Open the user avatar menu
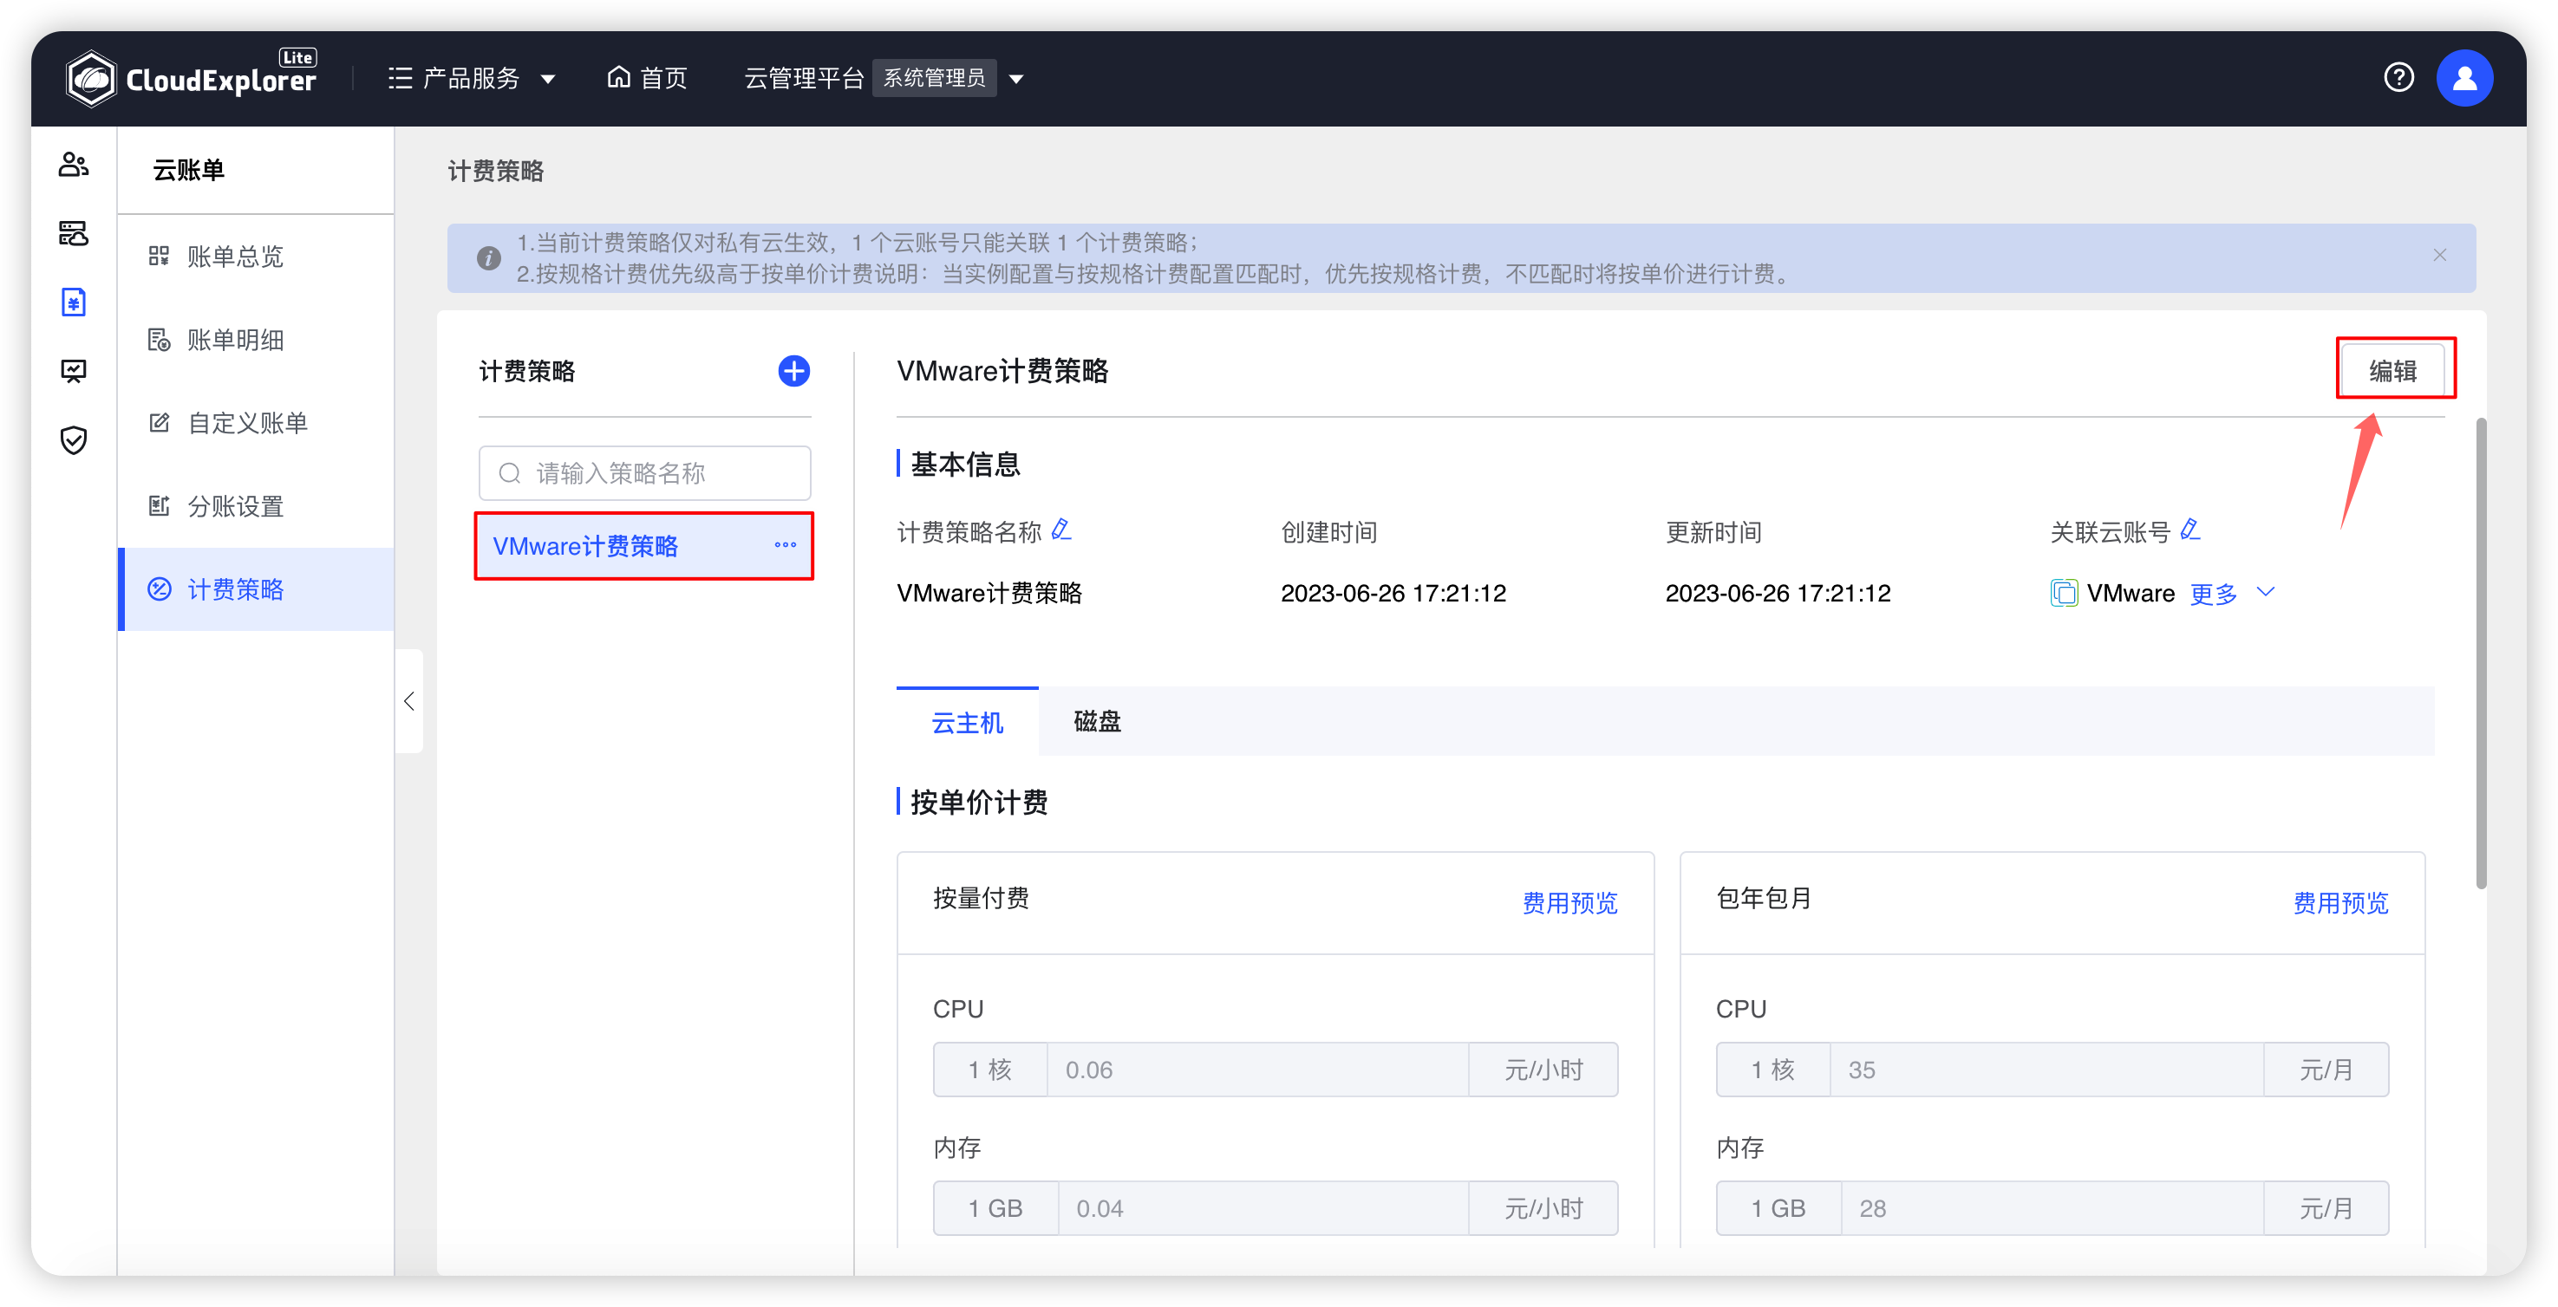Screen dimensions: 2558x1307 (x=2464, y=78)
